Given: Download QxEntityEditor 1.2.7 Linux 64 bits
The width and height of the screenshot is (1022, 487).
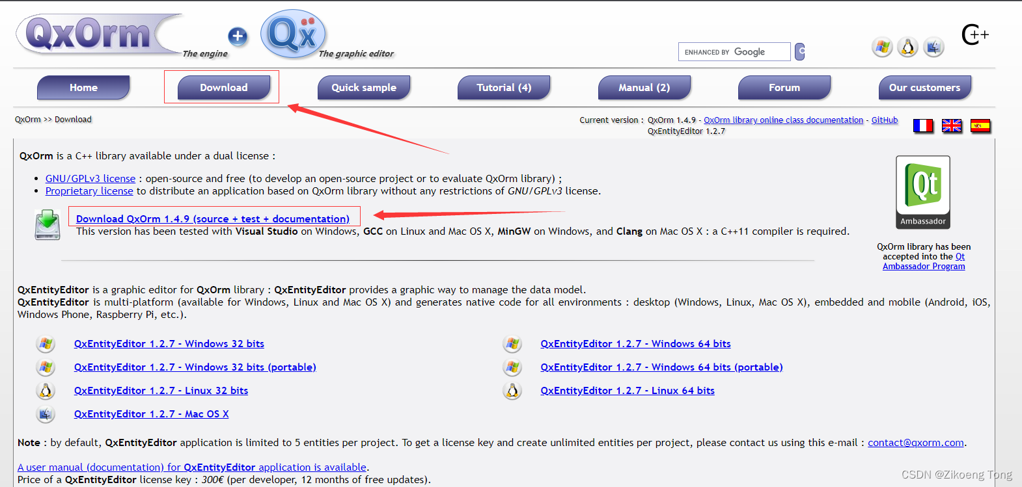Looking at the screenshot, I should click(x=628, y=391).
